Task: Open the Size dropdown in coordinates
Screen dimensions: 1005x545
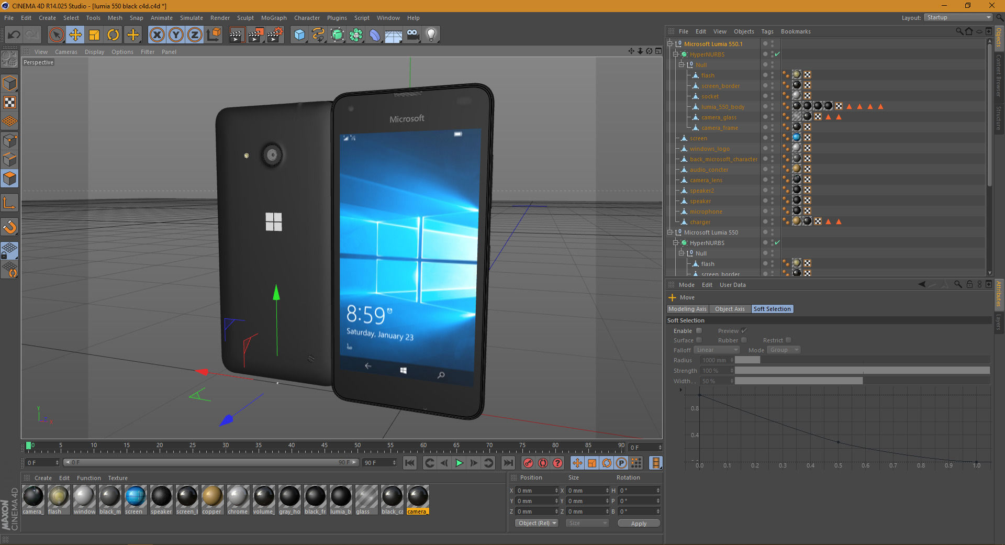Action: tap(587, 523)
